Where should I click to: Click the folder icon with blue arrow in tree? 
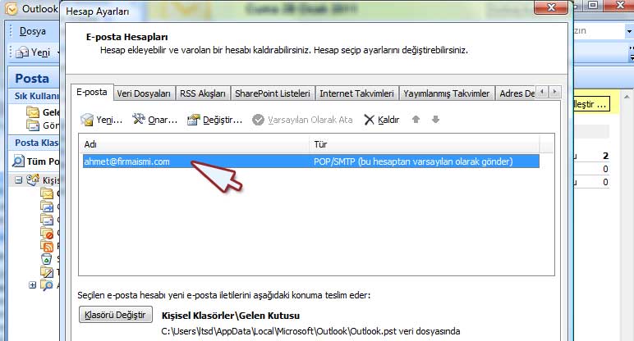[47, 207]
